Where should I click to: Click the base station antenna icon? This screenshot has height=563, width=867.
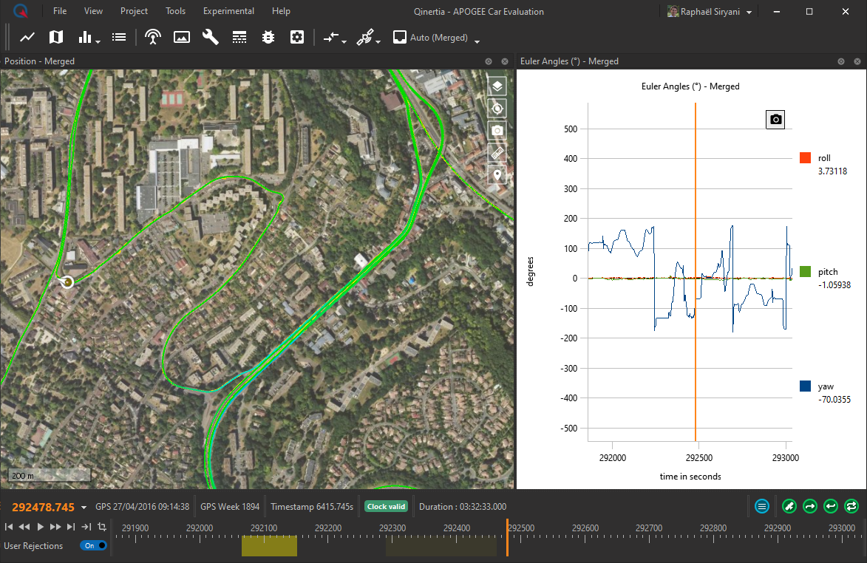pyautogui.click(x=153, y=37)
